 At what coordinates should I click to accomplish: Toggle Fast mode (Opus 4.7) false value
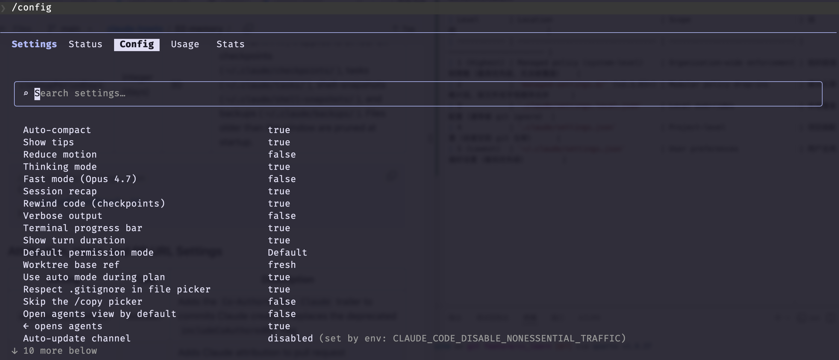coord(282,179)
